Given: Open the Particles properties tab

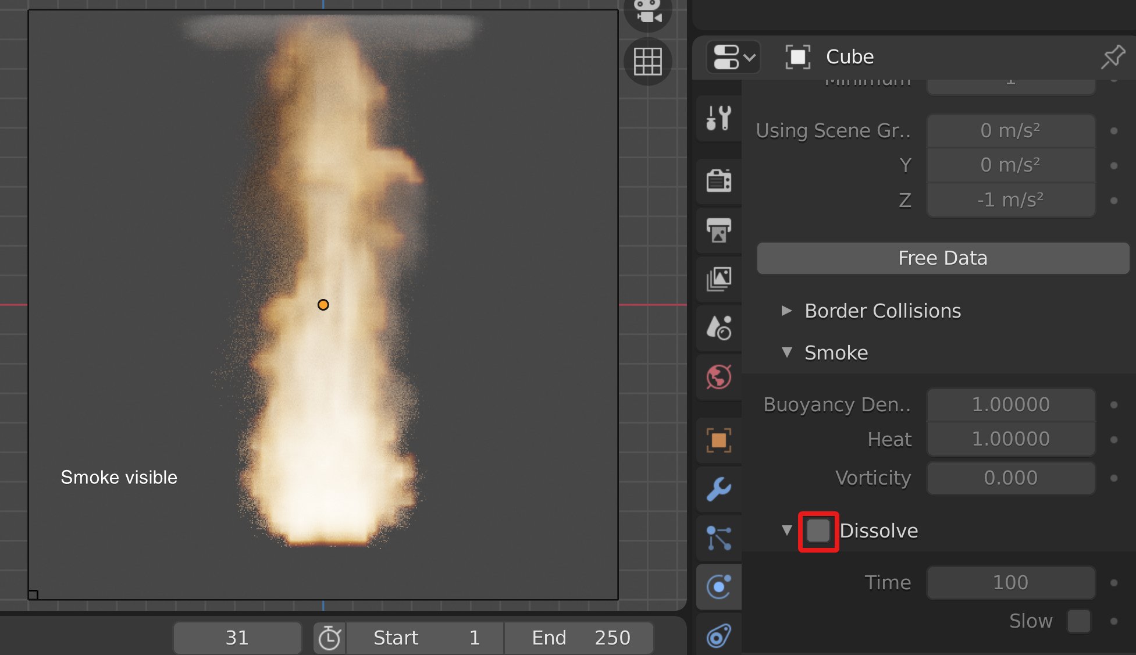Looking at the screenshot, I should (x=718, y=538).
